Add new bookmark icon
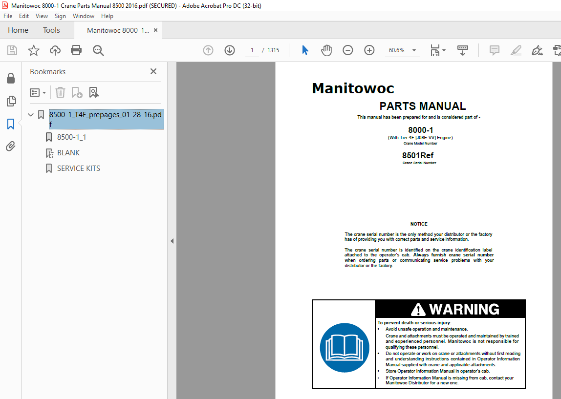Image resolution: width=561 pixels, height=399 pixels. [77, 93]
